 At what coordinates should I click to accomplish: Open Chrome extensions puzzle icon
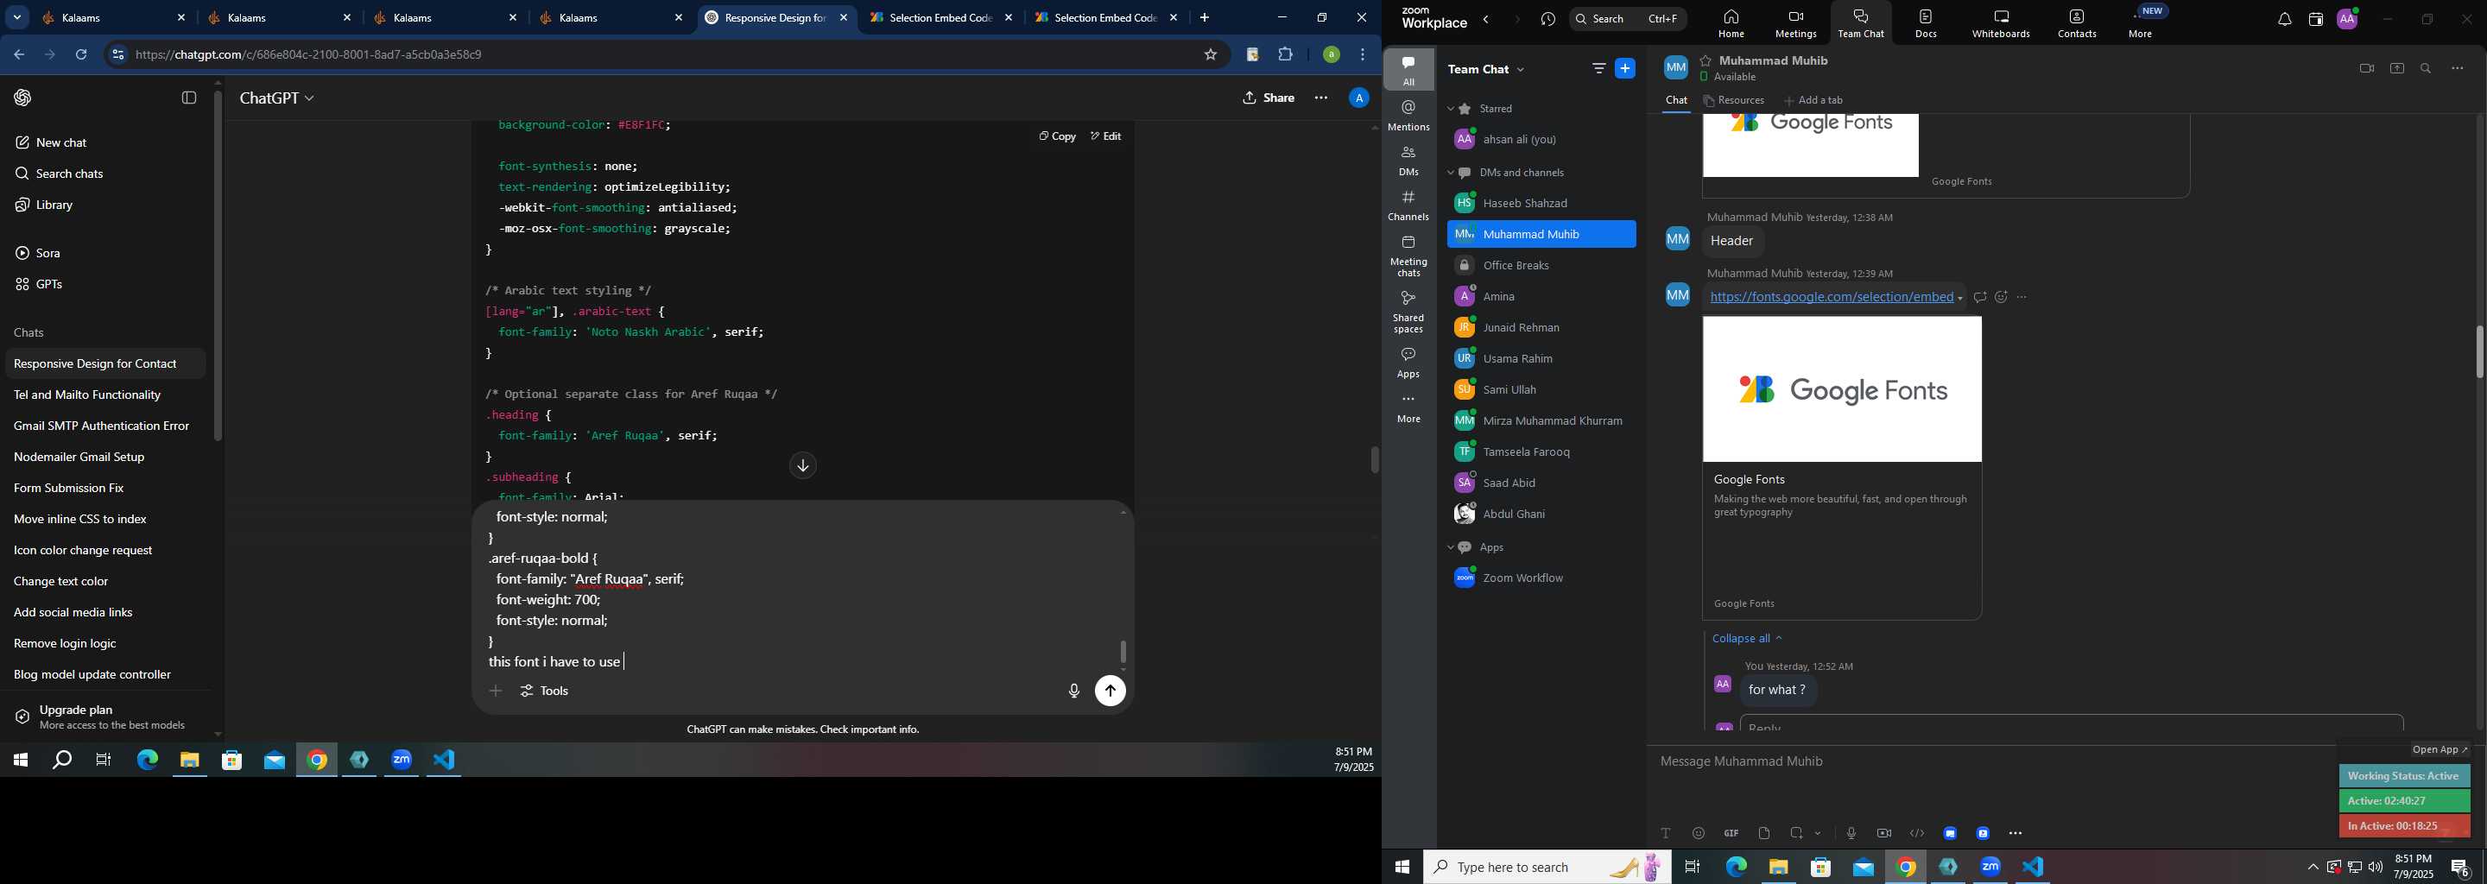point(1285,55)
